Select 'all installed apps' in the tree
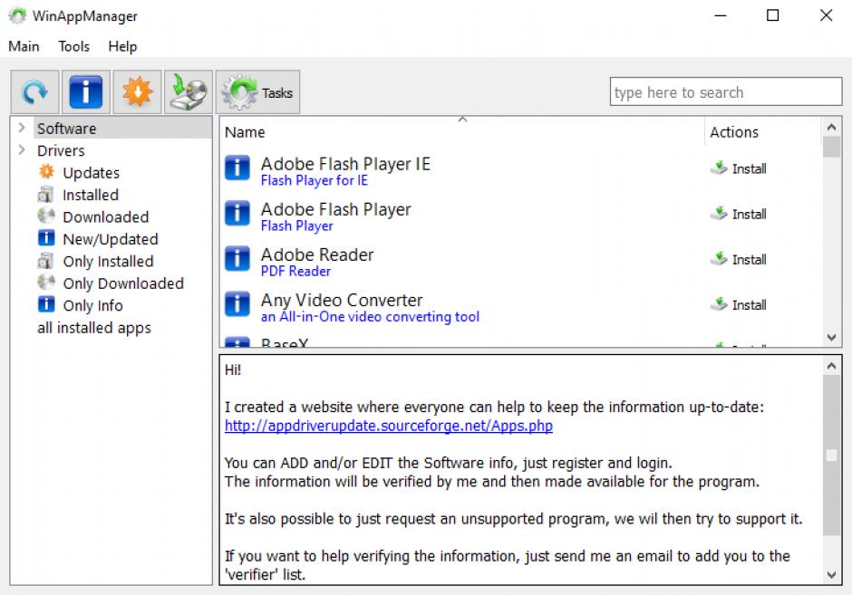 [94, 328]
